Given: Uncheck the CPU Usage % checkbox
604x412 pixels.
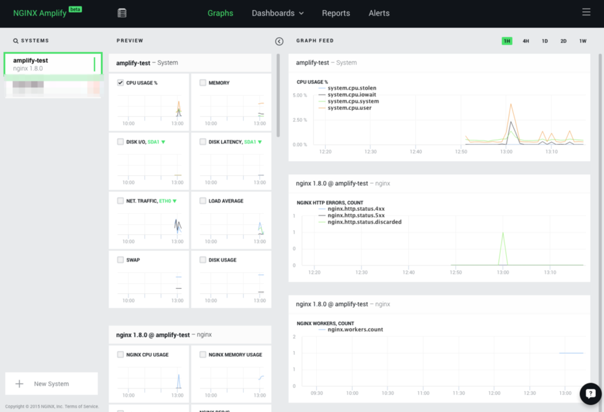Looking at the screenshot, I should [x=120, y=83].
